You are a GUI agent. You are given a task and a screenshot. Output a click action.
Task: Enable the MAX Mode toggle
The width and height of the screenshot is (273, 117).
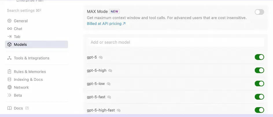259,12
